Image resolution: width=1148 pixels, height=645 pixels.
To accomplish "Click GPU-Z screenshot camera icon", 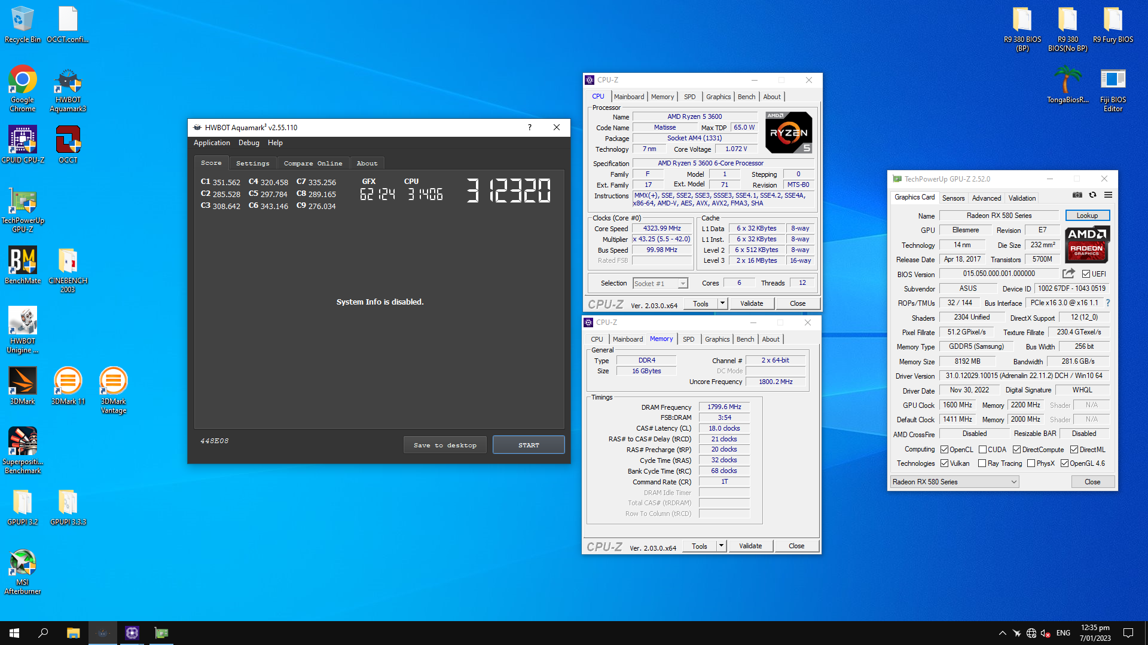I will 1077,195.
